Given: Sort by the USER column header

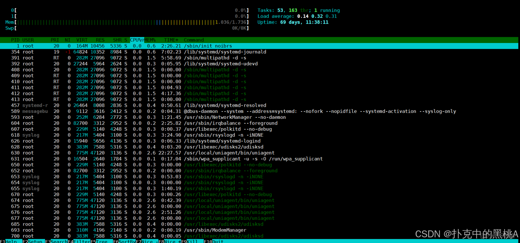Looking at the screenshot, I should [28, 40].
